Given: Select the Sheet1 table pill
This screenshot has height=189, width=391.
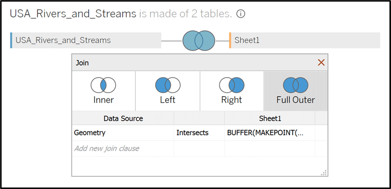Looking at the screenshot, I should (305, 40).
